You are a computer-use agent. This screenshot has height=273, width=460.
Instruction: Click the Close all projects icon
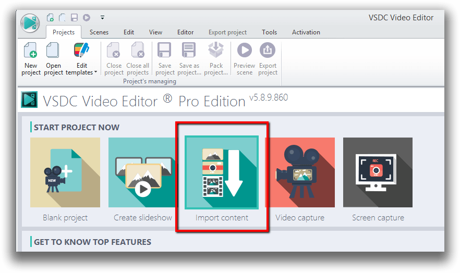click(138, 52)
